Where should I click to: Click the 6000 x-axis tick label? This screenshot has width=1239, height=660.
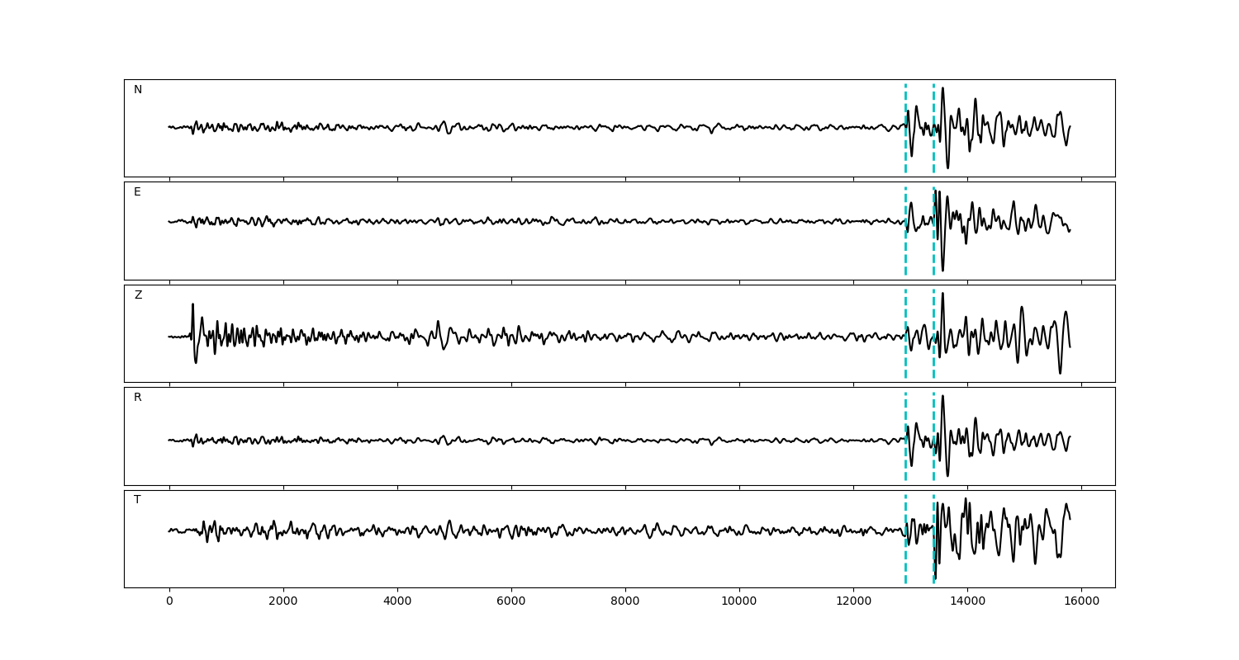[x=511, y=602]
